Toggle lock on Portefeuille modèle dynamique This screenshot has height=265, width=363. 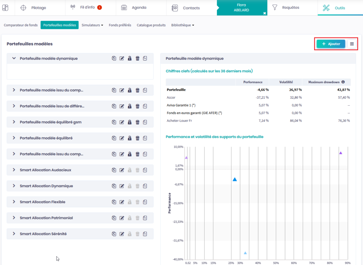pos(130,59)
